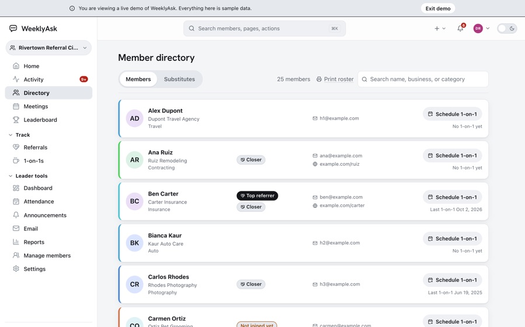Click the BK avatar for Bianca Kaur

[135, 243]
